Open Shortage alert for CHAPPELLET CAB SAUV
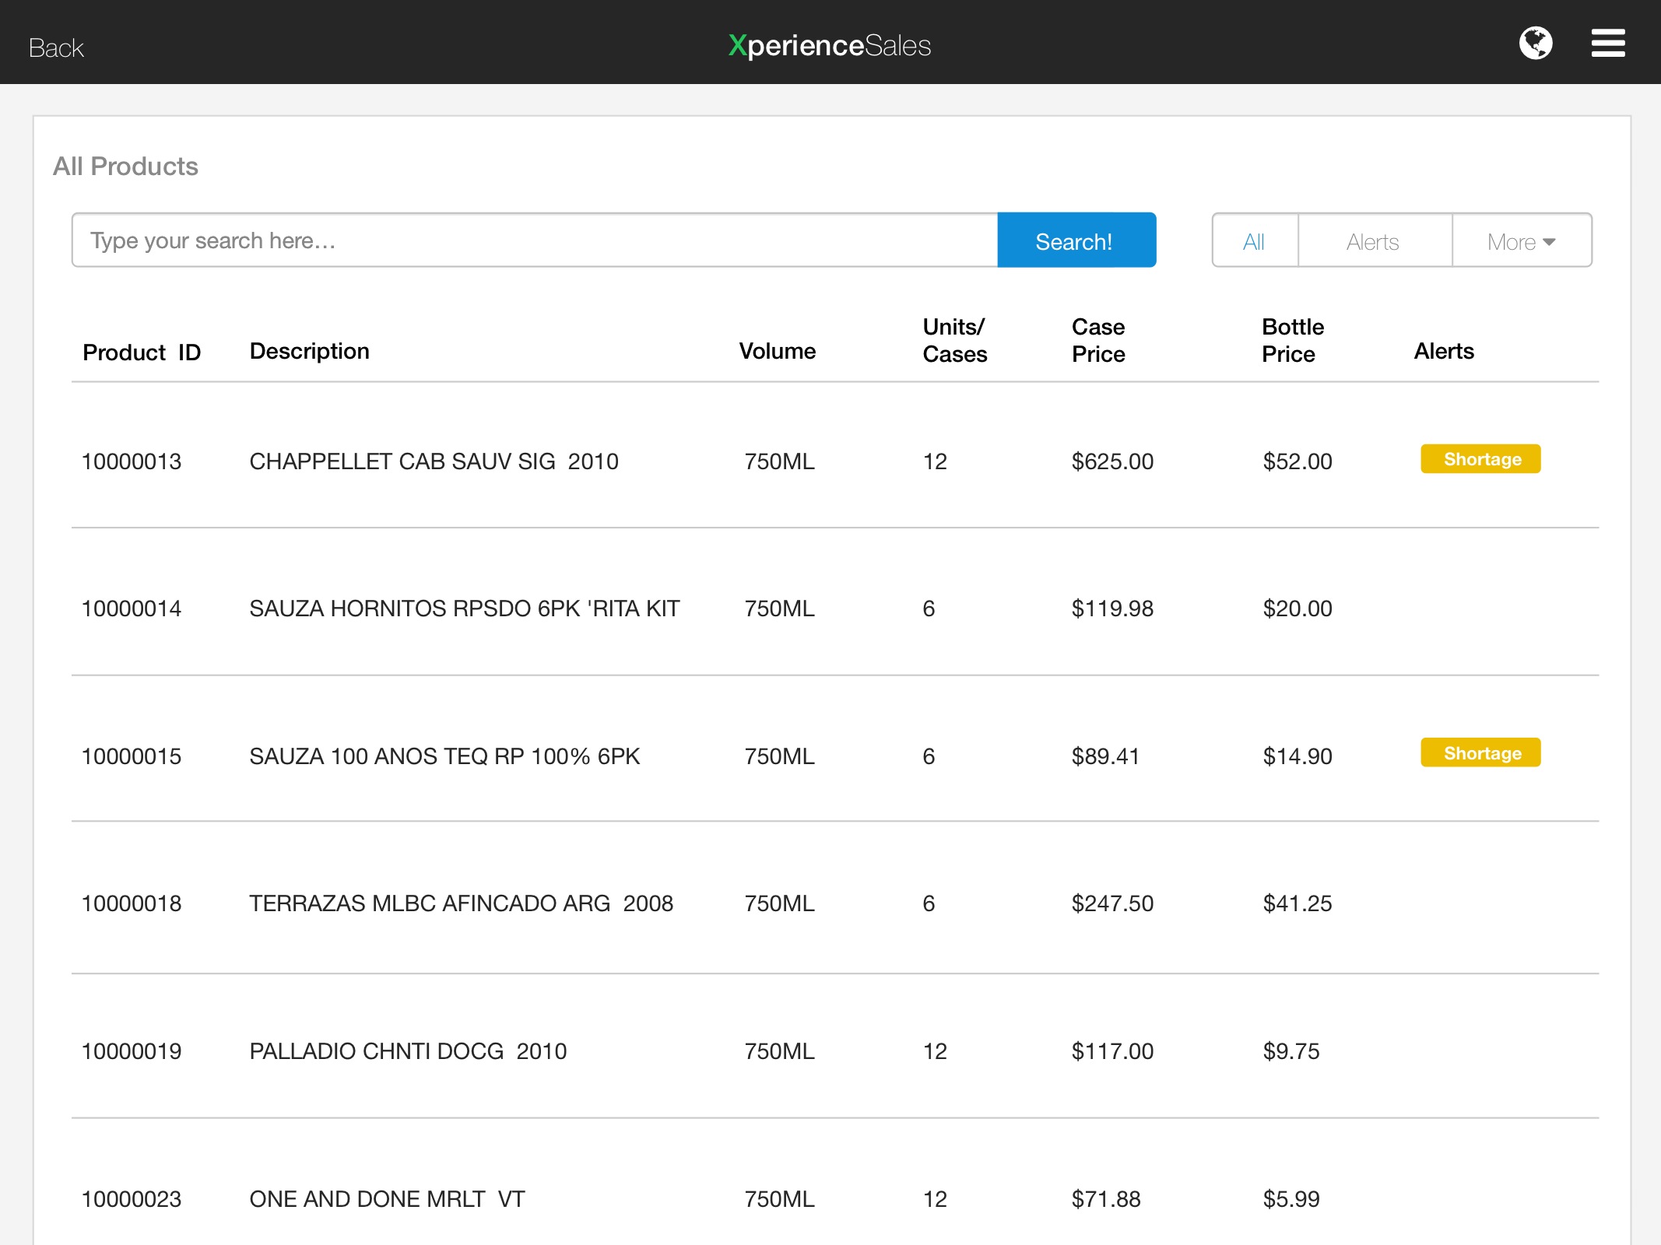The width and height of the screenshot is (1661, 1245). tap(1480, 459)
